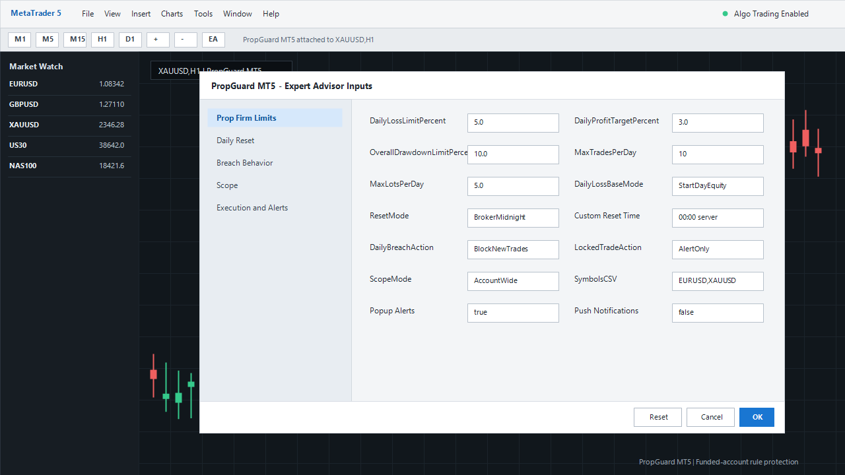Viewport: 845px width, 475px height.
Task: Open the LockedTradeAction AlertOnly selector
Action: (718, 249)
